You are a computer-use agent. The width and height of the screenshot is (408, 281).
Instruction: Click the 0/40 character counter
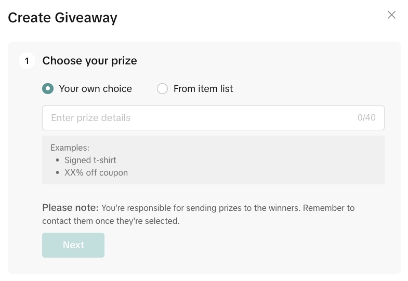(x=366, y=118)
